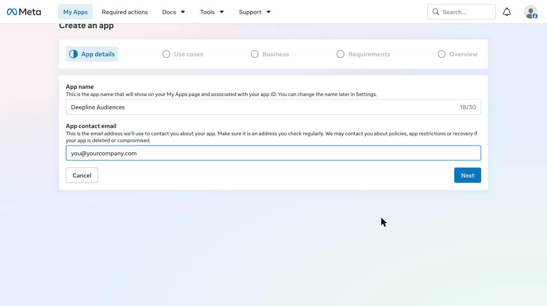Click the 18/30 character counter
The width and height of the screenshot is (547, 306).
tap(468, 107)
